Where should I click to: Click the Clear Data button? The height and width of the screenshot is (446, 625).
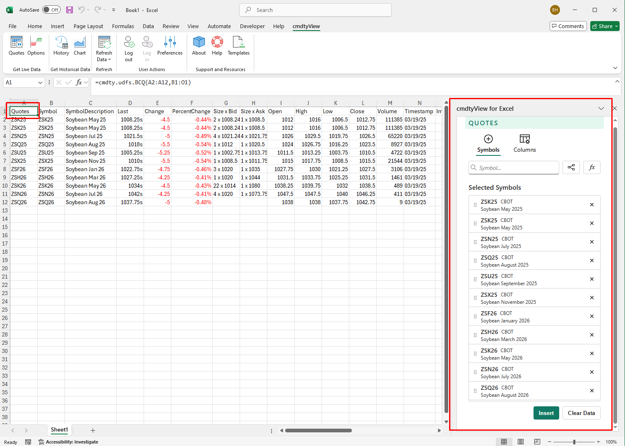(x=581, y=413)
